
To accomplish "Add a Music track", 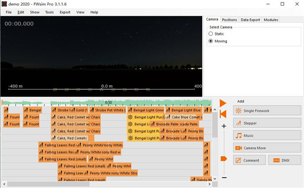I will pos(267,135).
